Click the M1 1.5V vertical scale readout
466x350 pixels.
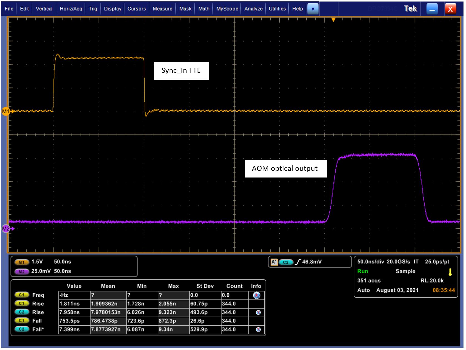tap(37, 262)
